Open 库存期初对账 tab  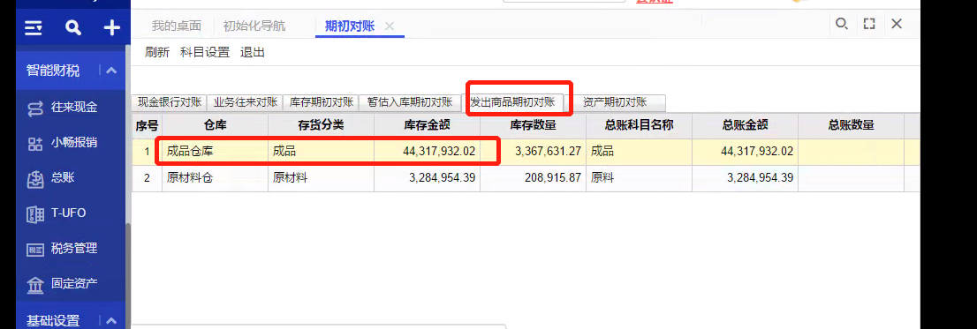321,102
